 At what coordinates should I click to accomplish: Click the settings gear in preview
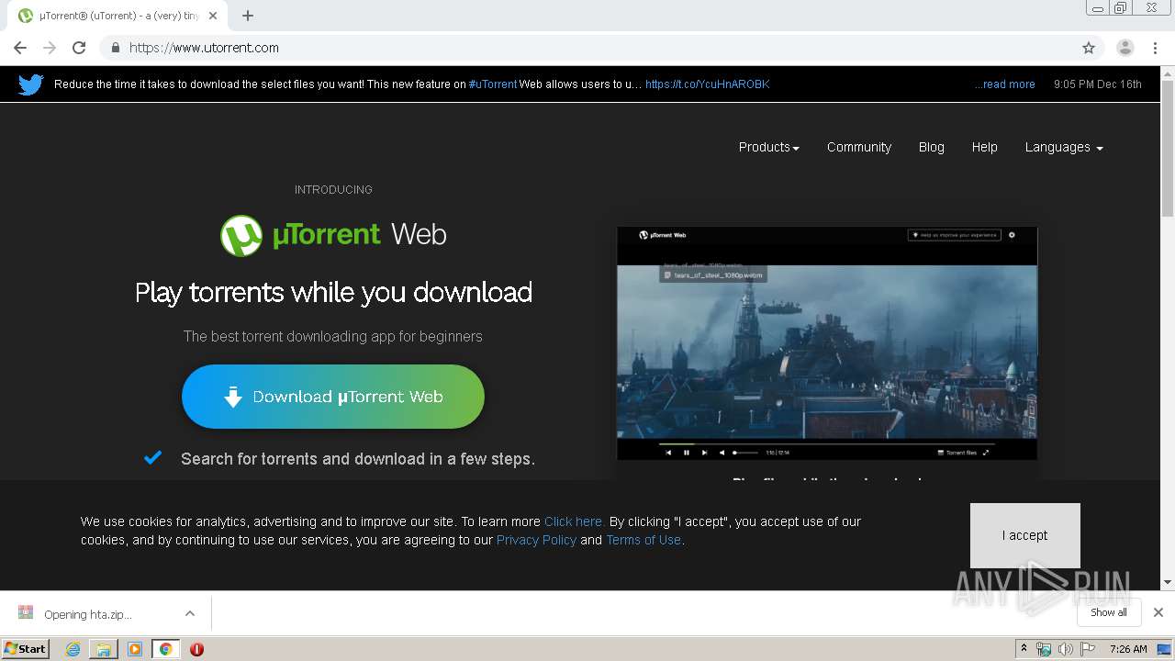(1013, 235)
